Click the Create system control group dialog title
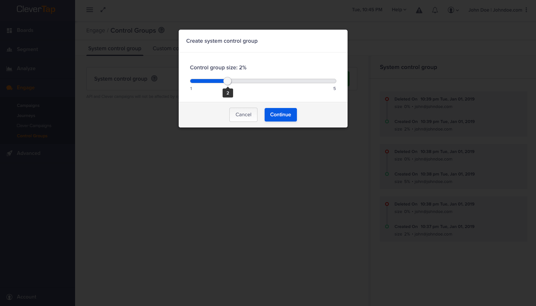Screen dimensions: 536x306 [222, 41]
